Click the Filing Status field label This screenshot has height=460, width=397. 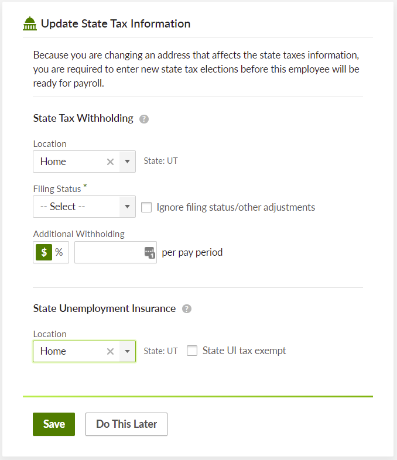point(57,189)
